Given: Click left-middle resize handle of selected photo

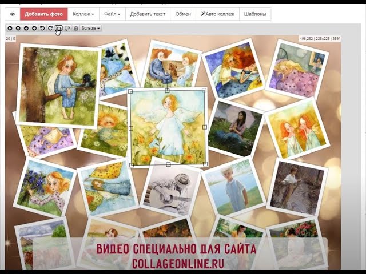Looking at the screenshot, I should coord(131,128).
